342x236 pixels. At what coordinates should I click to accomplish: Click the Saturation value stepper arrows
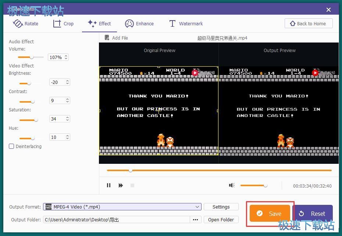tap(67, 119)
